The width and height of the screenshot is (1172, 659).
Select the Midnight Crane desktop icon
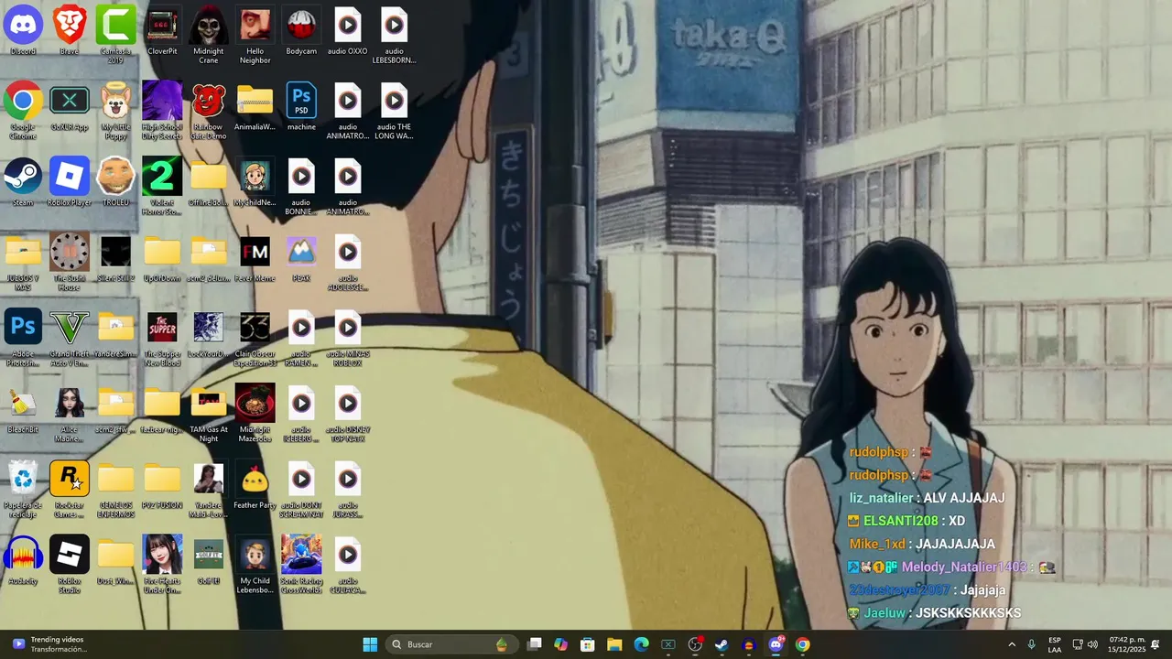coord(209,35)
